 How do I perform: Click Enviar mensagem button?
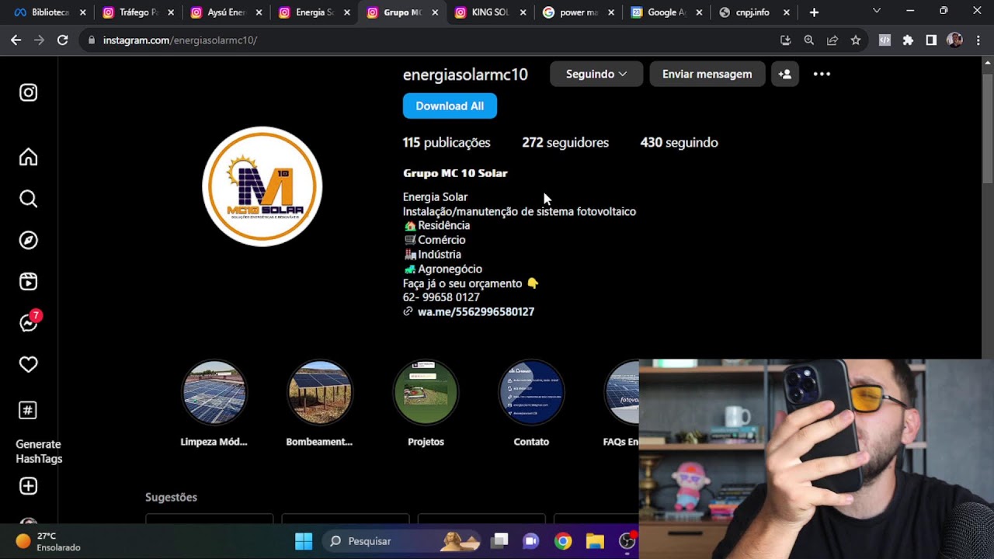tap(707, 74)
